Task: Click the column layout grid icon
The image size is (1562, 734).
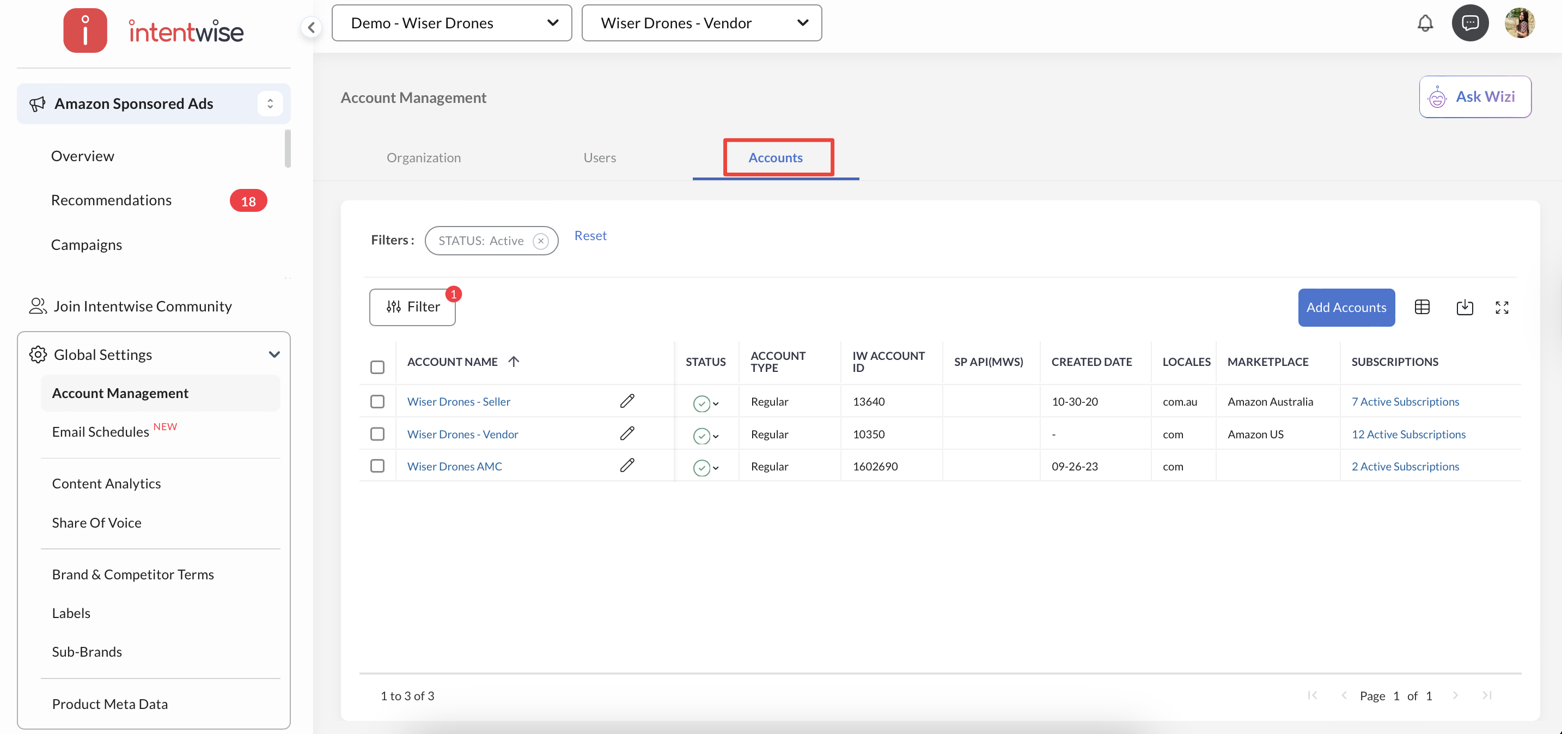Action: pos(1422,307)
